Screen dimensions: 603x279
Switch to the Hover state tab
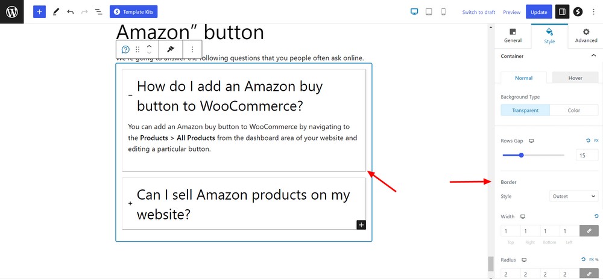(x=575, y=78)
